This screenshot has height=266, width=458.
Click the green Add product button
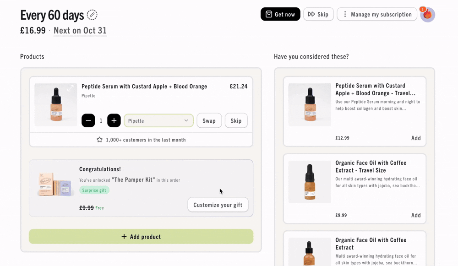point(141,237)
